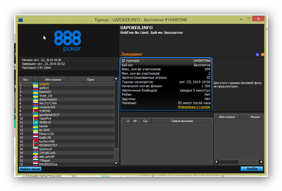Select the player name "VOBOND"
Image resolution: width=282 pixels, height=191 pixels.
point(45,111)
